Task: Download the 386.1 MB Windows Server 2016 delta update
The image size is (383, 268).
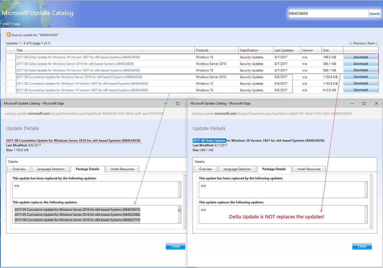Action: click(361, 63)
